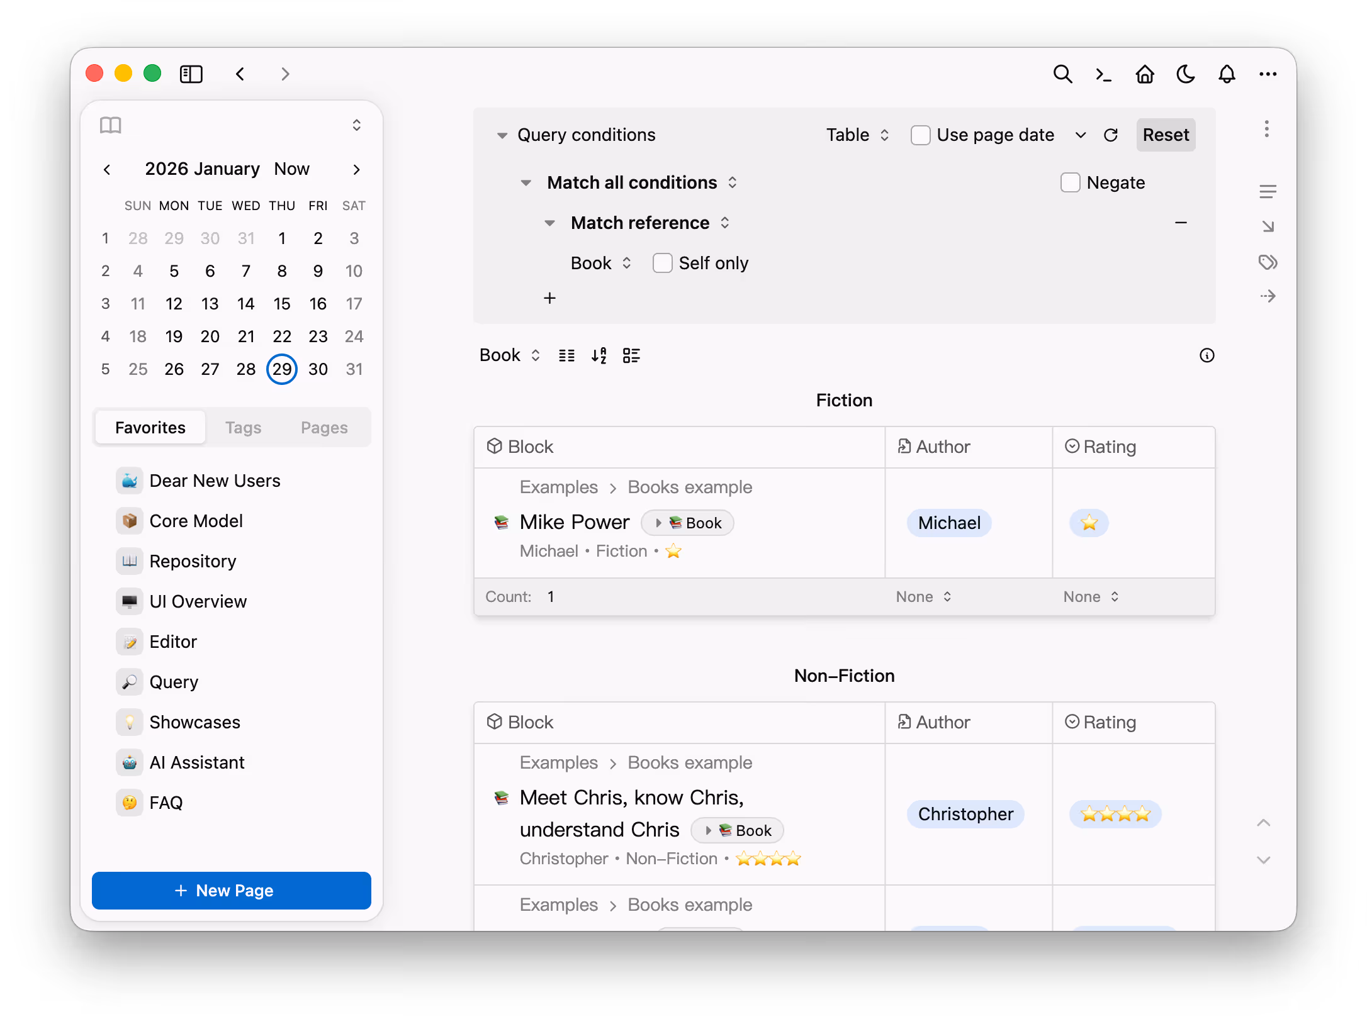Click the New Page button
This screenshot has width=1367, height=1024.
pyautogui.click(x=232, y=890)
